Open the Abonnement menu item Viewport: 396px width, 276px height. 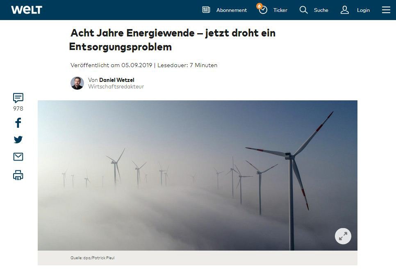click(x=231, y=10)
